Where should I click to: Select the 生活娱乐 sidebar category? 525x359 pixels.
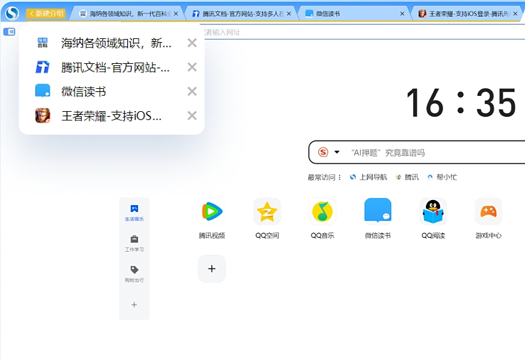(134, 213)
